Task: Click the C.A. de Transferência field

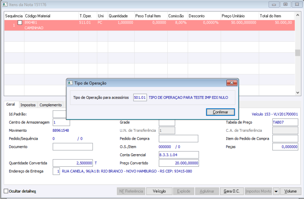Action: click(285, 130)
